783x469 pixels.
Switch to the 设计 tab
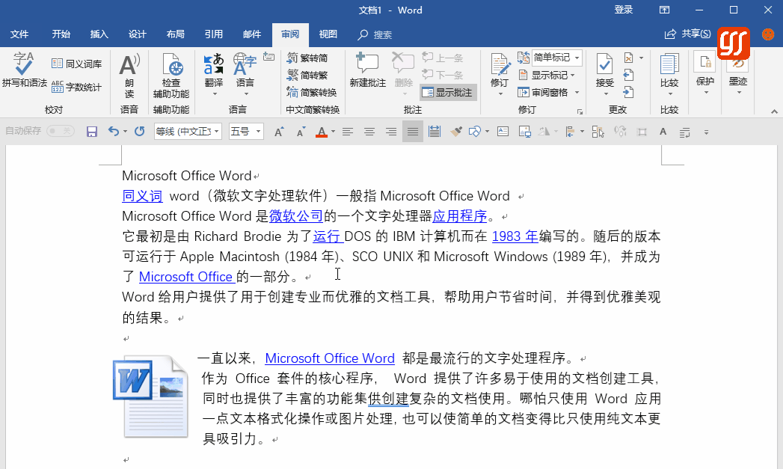[138, 34]
